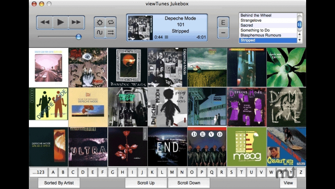Open the Death Cab for Cutie album cover
Image resolution: width=335 pixels, height=189 pixels.
pyautogui.click(x=49, y=67)
